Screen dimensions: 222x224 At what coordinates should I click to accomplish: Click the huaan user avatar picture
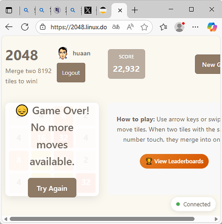(x=63, y=53)
